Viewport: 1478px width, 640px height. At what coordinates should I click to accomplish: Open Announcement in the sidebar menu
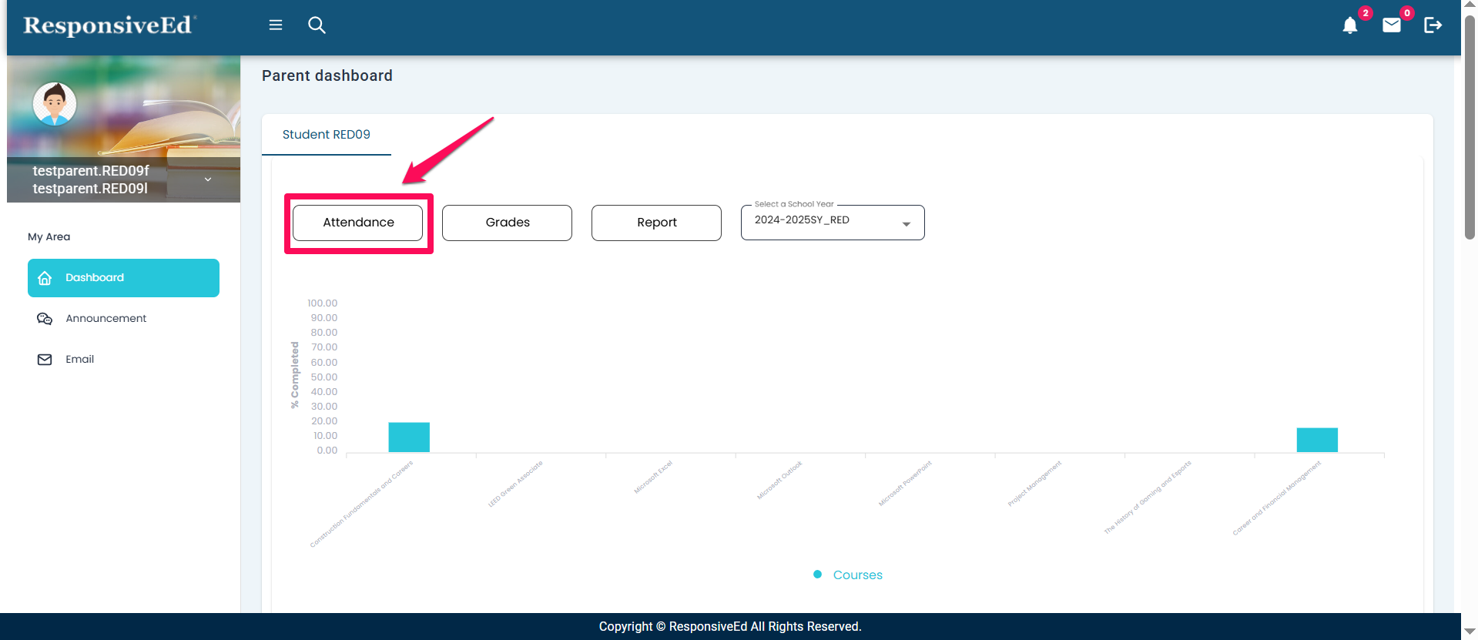pos(106,319)
